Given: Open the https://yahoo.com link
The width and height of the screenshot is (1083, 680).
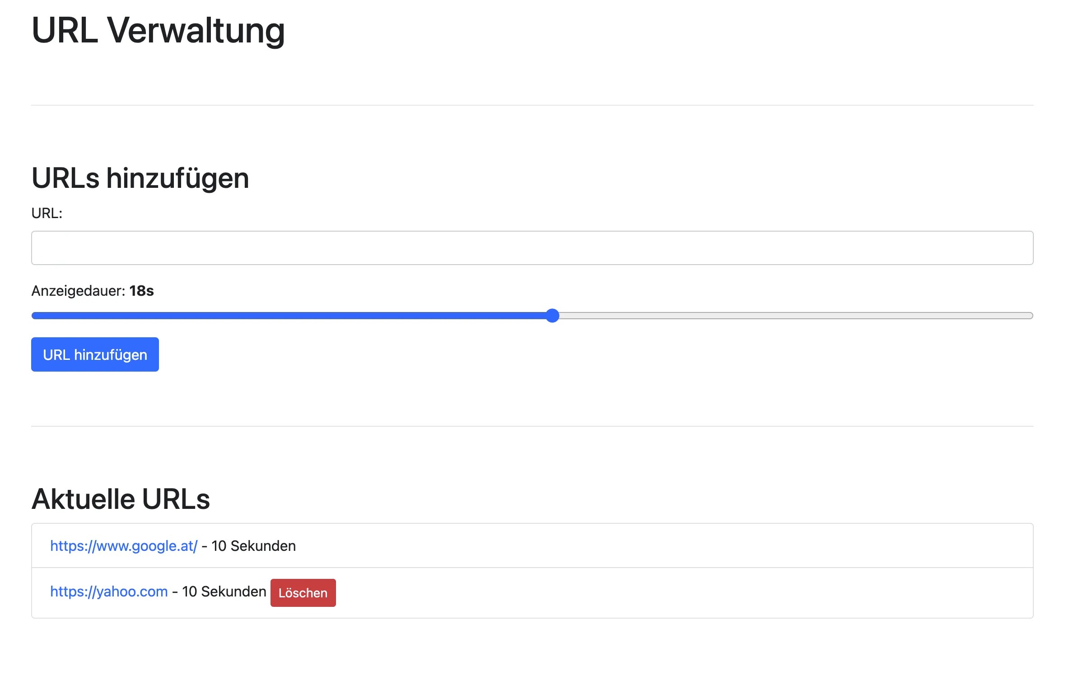Looking at the screenshot, I should pos(108,592).
